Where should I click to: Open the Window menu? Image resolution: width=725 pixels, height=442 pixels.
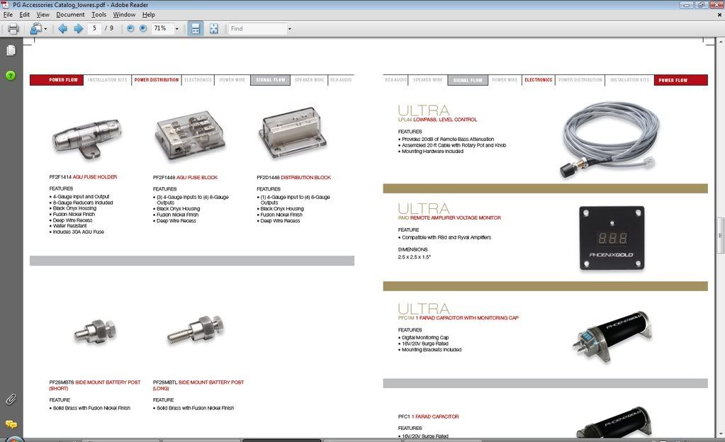click(124, 14)
